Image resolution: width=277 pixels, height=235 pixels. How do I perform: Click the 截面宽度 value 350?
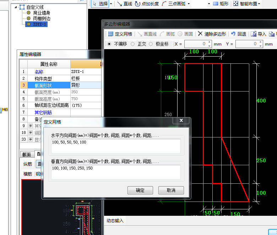pyautogui.click(x=74, y=92)
